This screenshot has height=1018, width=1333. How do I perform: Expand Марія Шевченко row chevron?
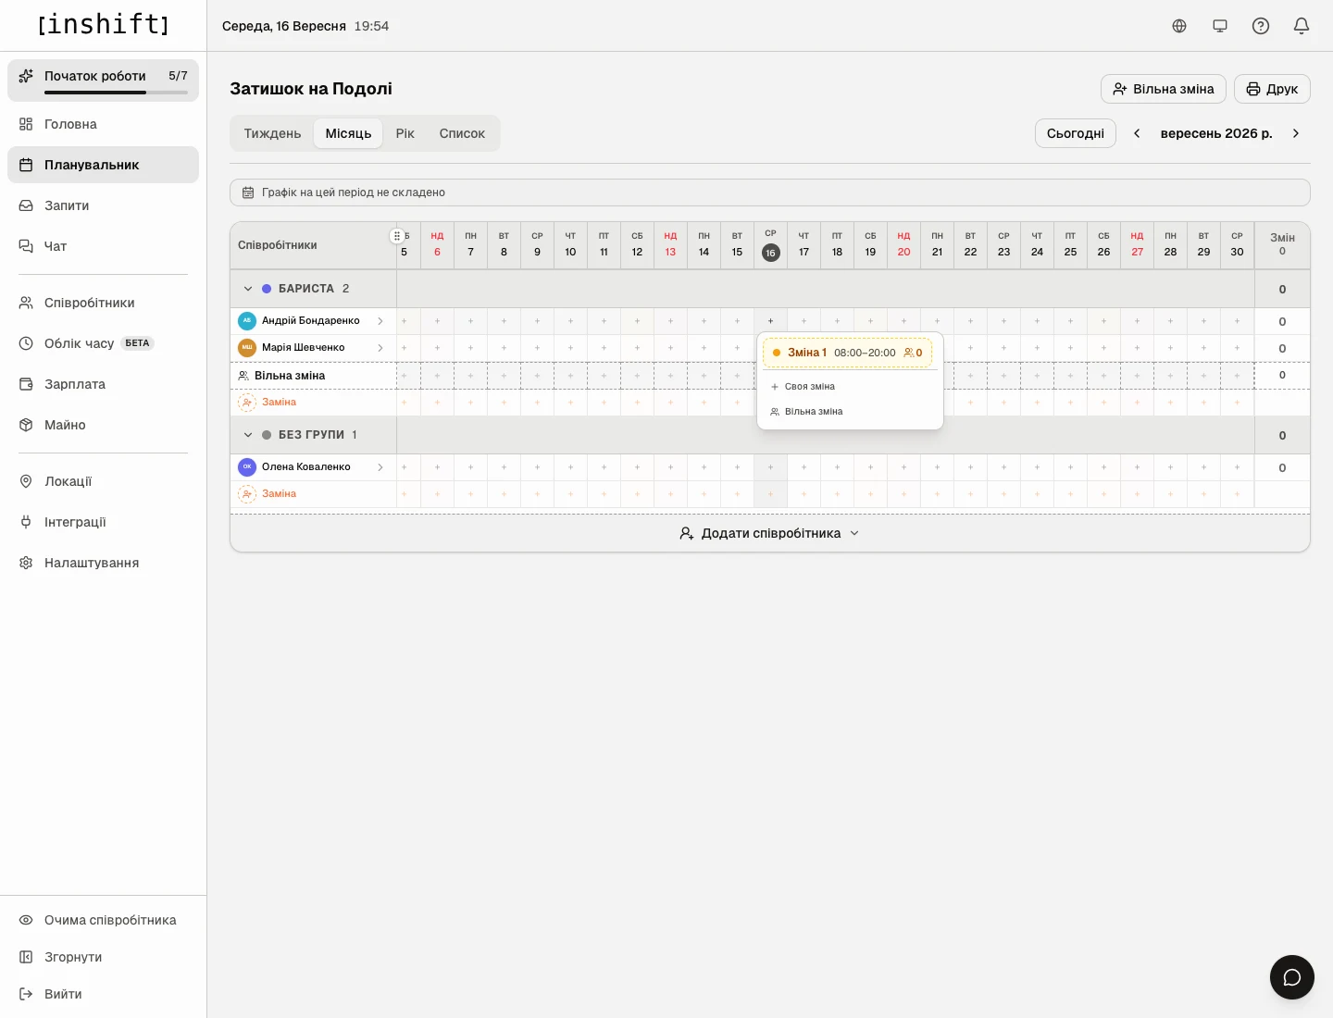(380, 348)
